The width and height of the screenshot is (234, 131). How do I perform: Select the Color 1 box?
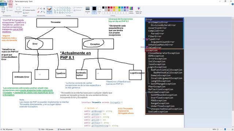click(94, 10)
